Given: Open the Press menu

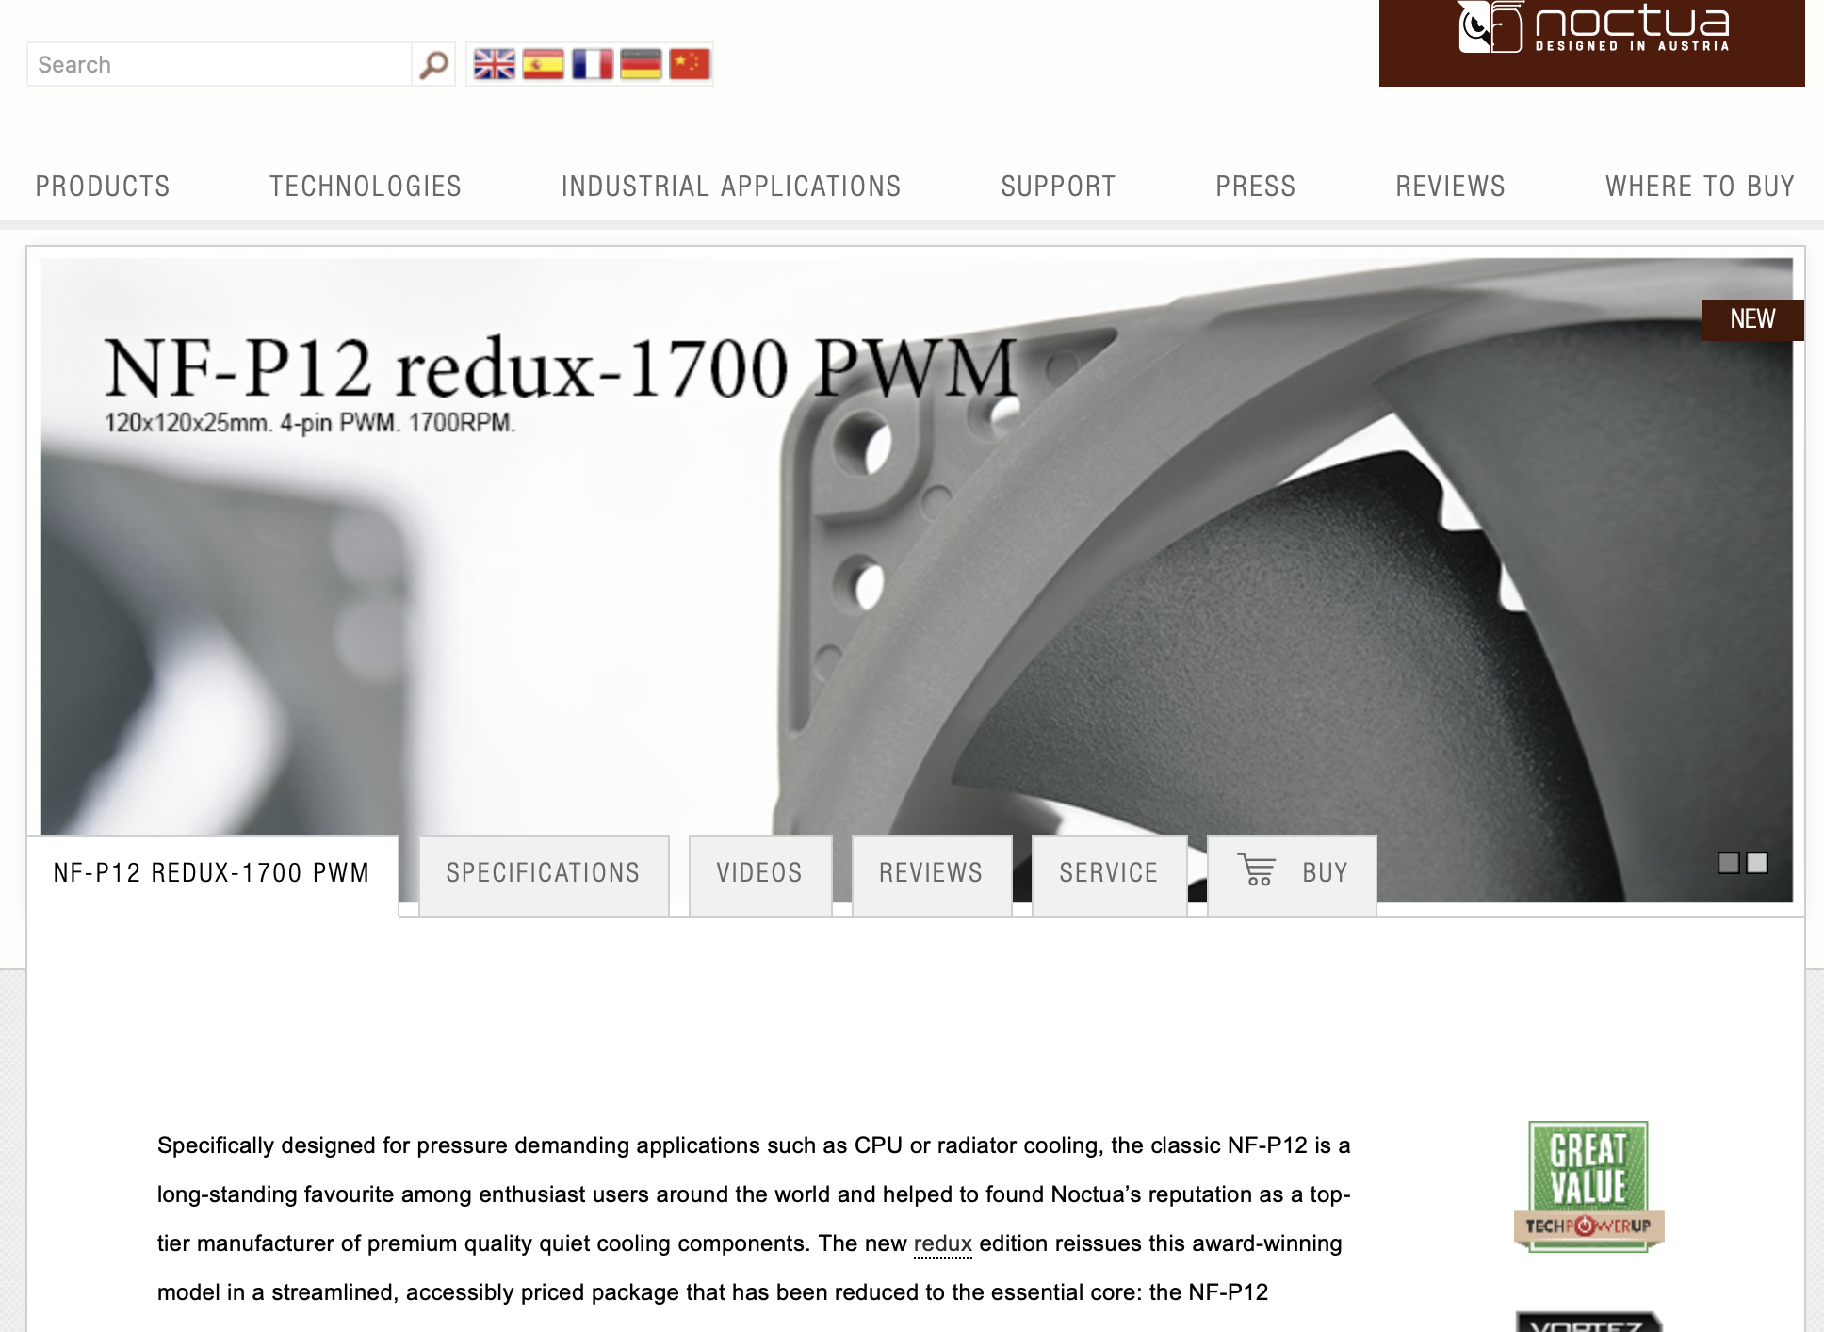Looking at the screenshot, I should pos(1256,187).
